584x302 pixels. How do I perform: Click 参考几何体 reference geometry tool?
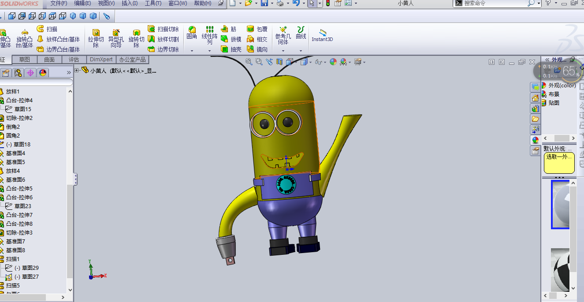(283, 35)
